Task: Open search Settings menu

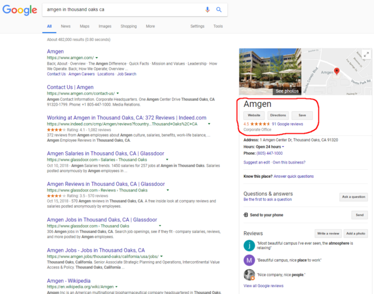Action: pos(197,27)
